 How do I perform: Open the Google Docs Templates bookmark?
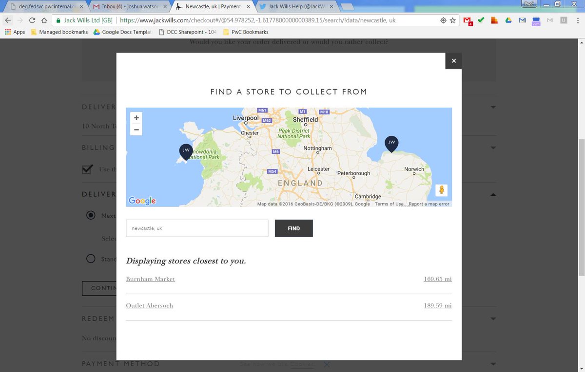click(x=123, y=32)
